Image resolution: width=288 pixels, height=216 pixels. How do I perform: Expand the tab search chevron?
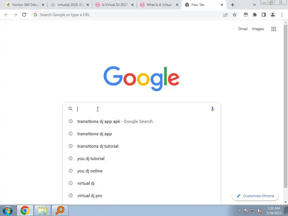(x=254, y=5)
